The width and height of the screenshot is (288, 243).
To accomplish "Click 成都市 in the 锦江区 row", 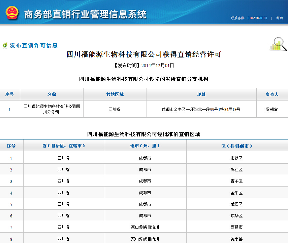I will click(145, 170).
